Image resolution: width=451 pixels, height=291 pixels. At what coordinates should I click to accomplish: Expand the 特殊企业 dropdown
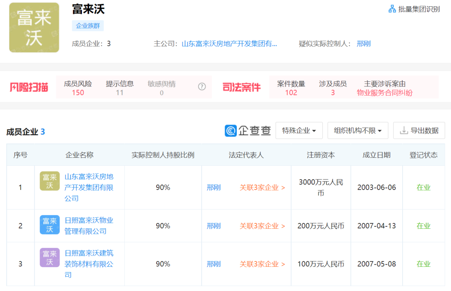pos(299,131)
